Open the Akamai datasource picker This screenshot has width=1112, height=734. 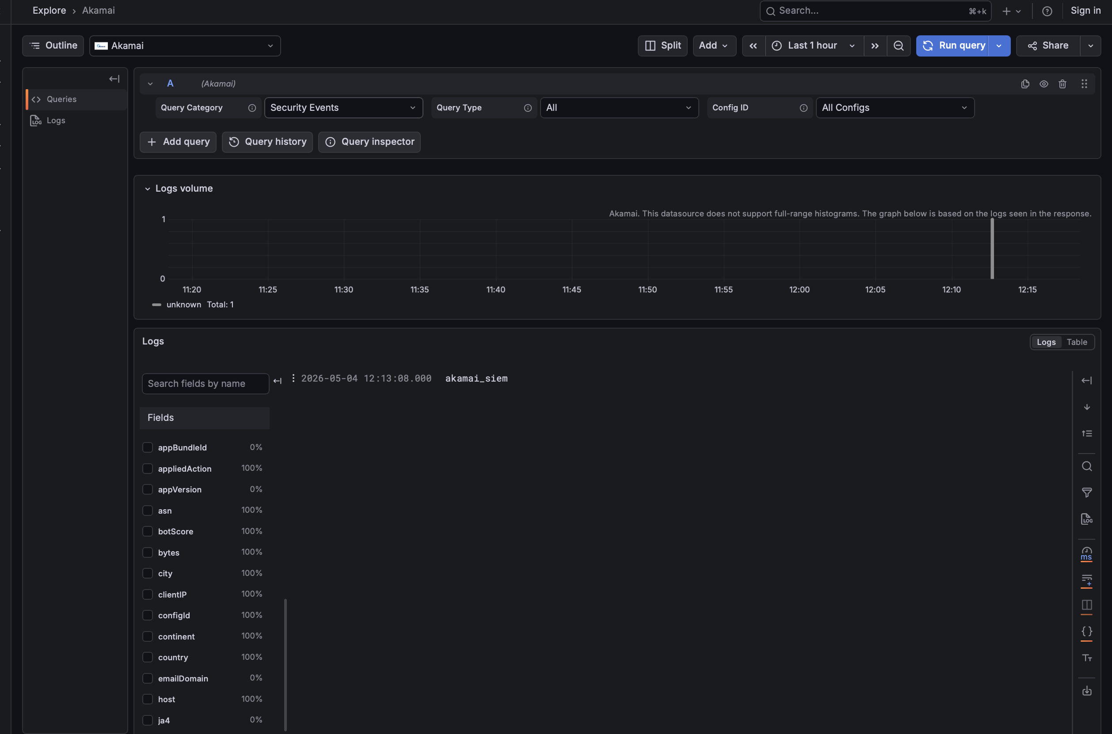point(185,46)
